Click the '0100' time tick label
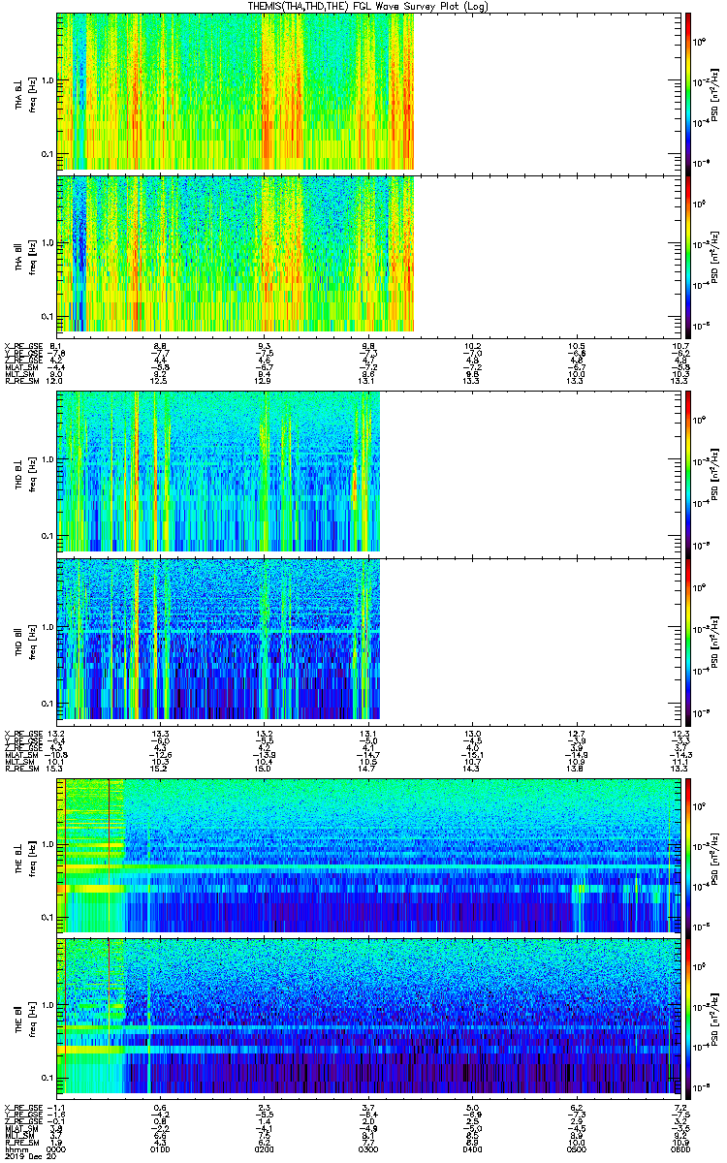 pos(161,1149)
